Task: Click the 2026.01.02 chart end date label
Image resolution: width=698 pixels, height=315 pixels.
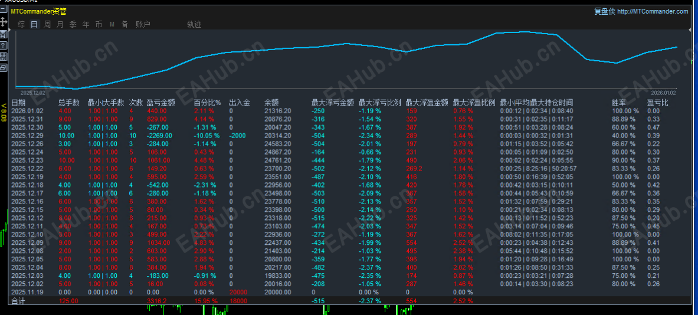Action: (663, 93)
